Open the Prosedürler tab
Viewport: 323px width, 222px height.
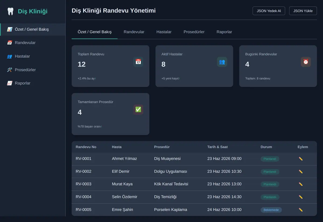[194, 32]
